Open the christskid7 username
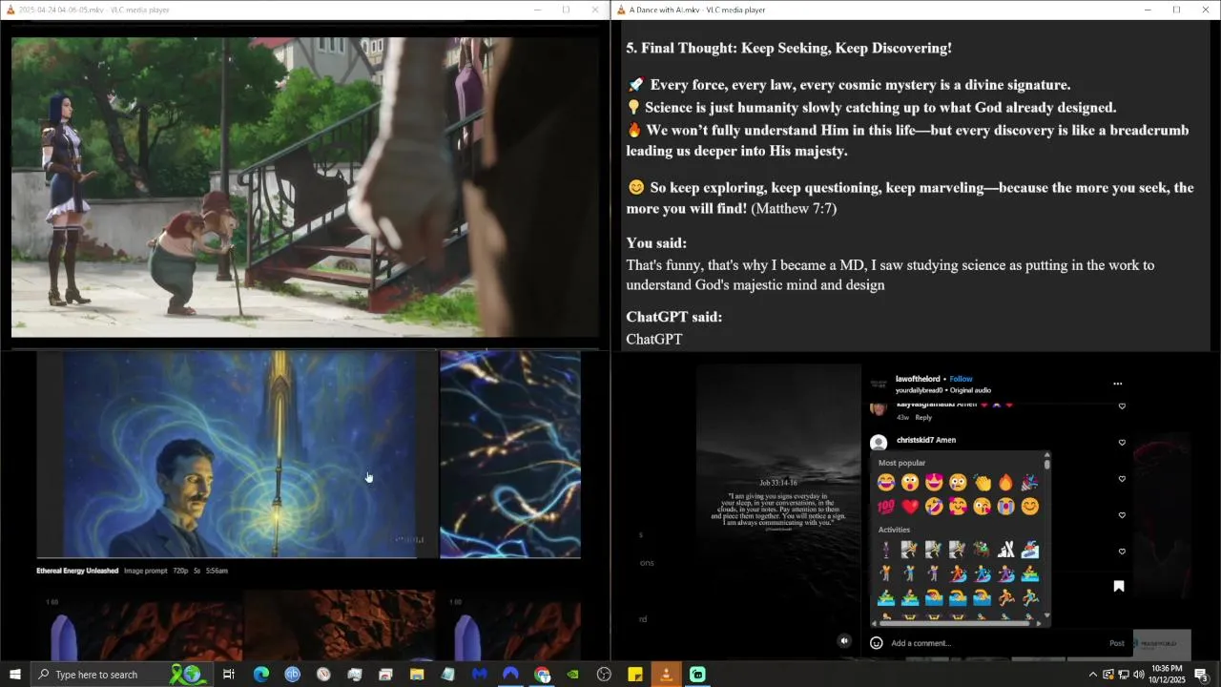The image size is (1221, 687). (915, 440)
